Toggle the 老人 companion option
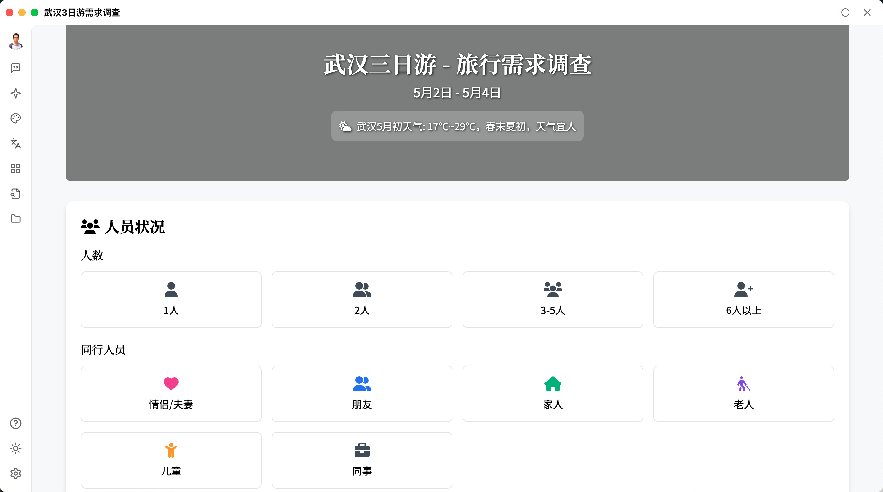 (x=744, y=394)
